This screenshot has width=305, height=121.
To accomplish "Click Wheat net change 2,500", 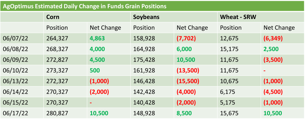I will click(x=271, y=49).
